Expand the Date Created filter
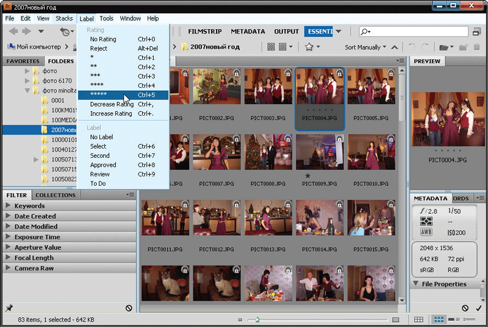This screenshot has width=488, height=327. (8, 216)
